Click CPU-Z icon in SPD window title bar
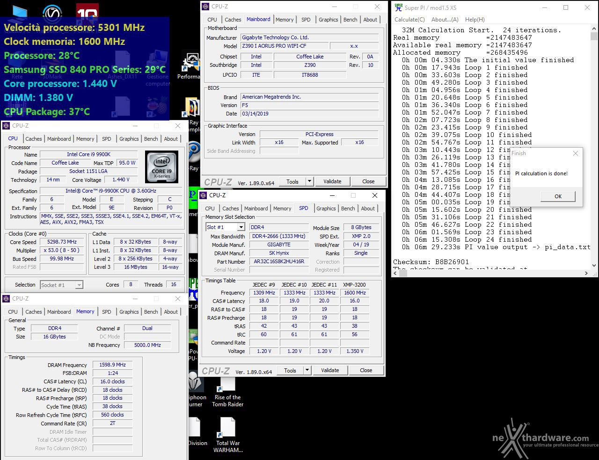 pyautogui.click(x=204, y=195)
